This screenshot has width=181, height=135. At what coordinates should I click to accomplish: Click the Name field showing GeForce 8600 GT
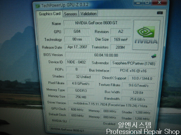(97, 23)
